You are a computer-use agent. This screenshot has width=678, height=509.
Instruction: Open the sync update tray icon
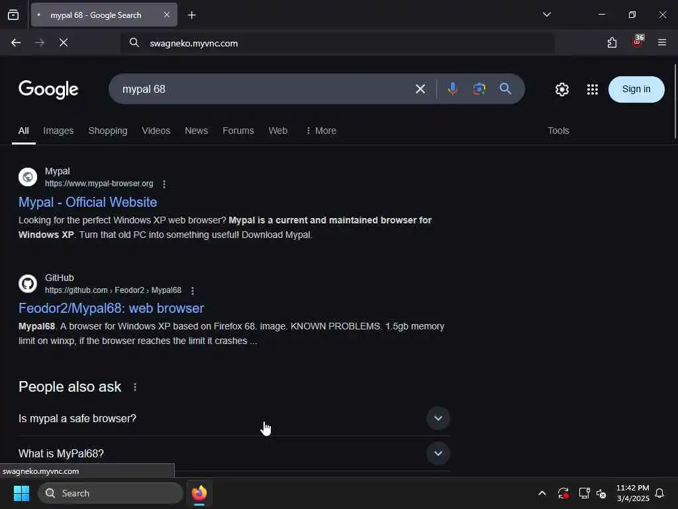(x=563, y=493)
